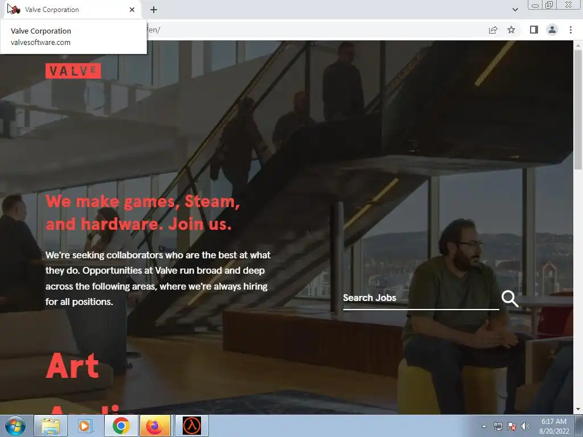The height and width of the screenshot is (437, 583).
Task: Open Windows Explorer from taskbar
Action: (x=51, y=426)
